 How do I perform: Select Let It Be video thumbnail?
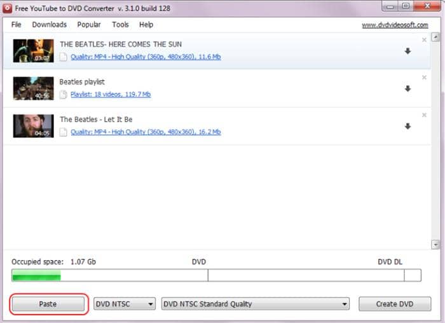pyautogui.click(x=33, y=126)
